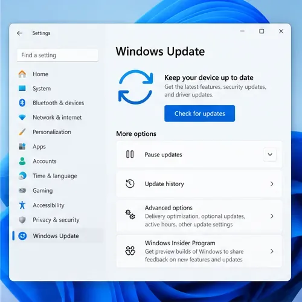Click 'Get the latest features' description
This screenshot has width=302, height=302.
point(215,91)
